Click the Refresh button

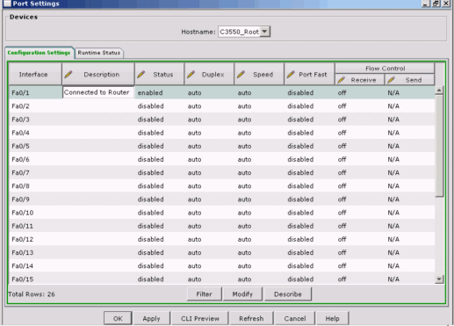tap(251, 318)
